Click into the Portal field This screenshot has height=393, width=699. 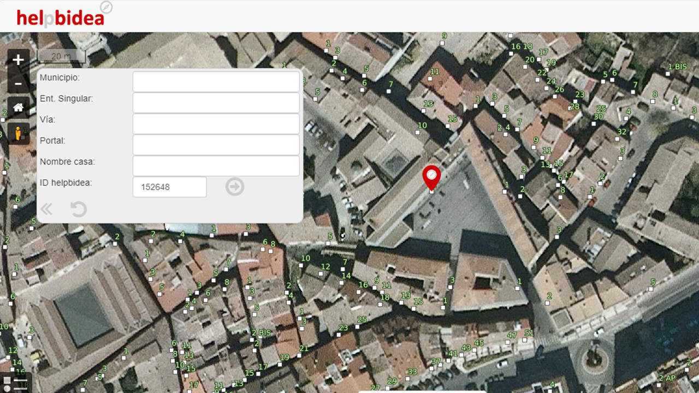click(x=216, y=145)
